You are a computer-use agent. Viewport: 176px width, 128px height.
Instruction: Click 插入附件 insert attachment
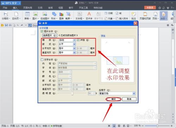(x=122, y=19)
